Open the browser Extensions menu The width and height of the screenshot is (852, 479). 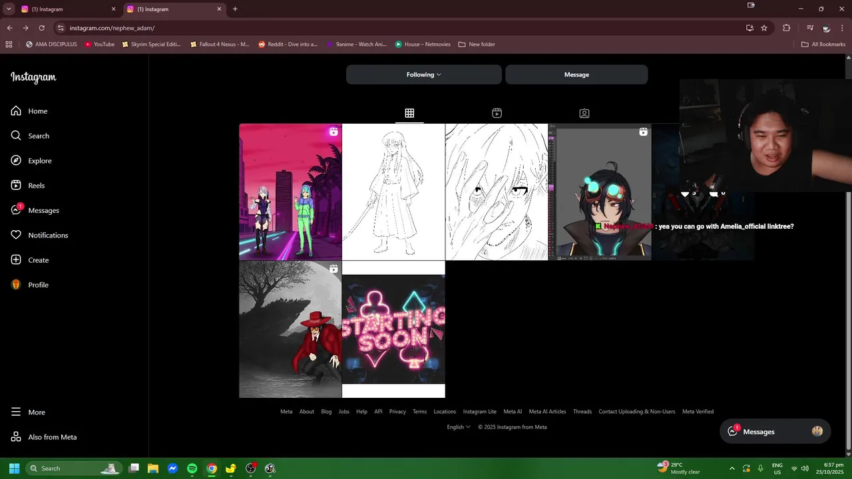pos(786,28)
